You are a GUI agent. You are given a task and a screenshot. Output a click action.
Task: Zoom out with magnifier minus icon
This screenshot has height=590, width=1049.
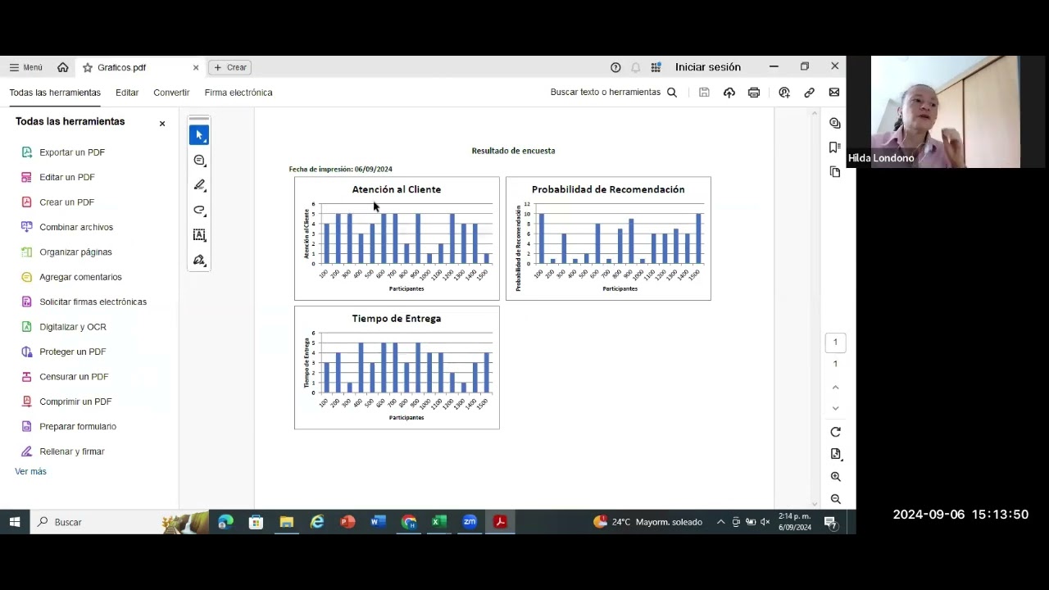pyautogui.click(x=835, y=499)
